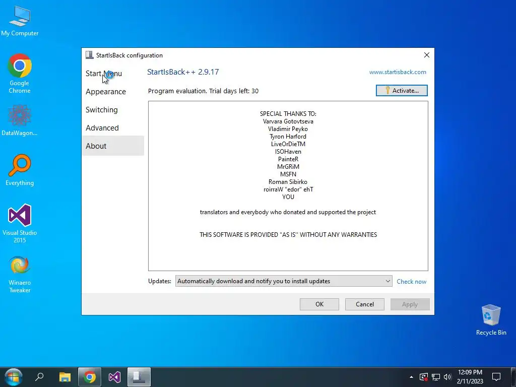Click the Cancel button
Image resolution: width=516 pixels, height=387 pixels.
tap(365, 304)
